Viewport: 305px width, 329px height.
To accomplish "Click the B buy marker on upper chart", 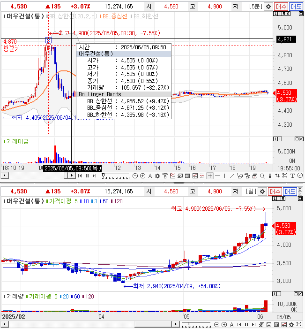I will [x=48, y=48].
